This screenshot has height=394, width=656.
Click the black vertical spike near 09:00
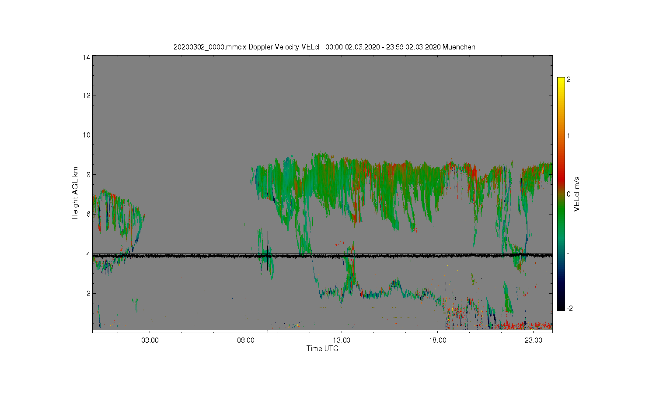point(268,250)
